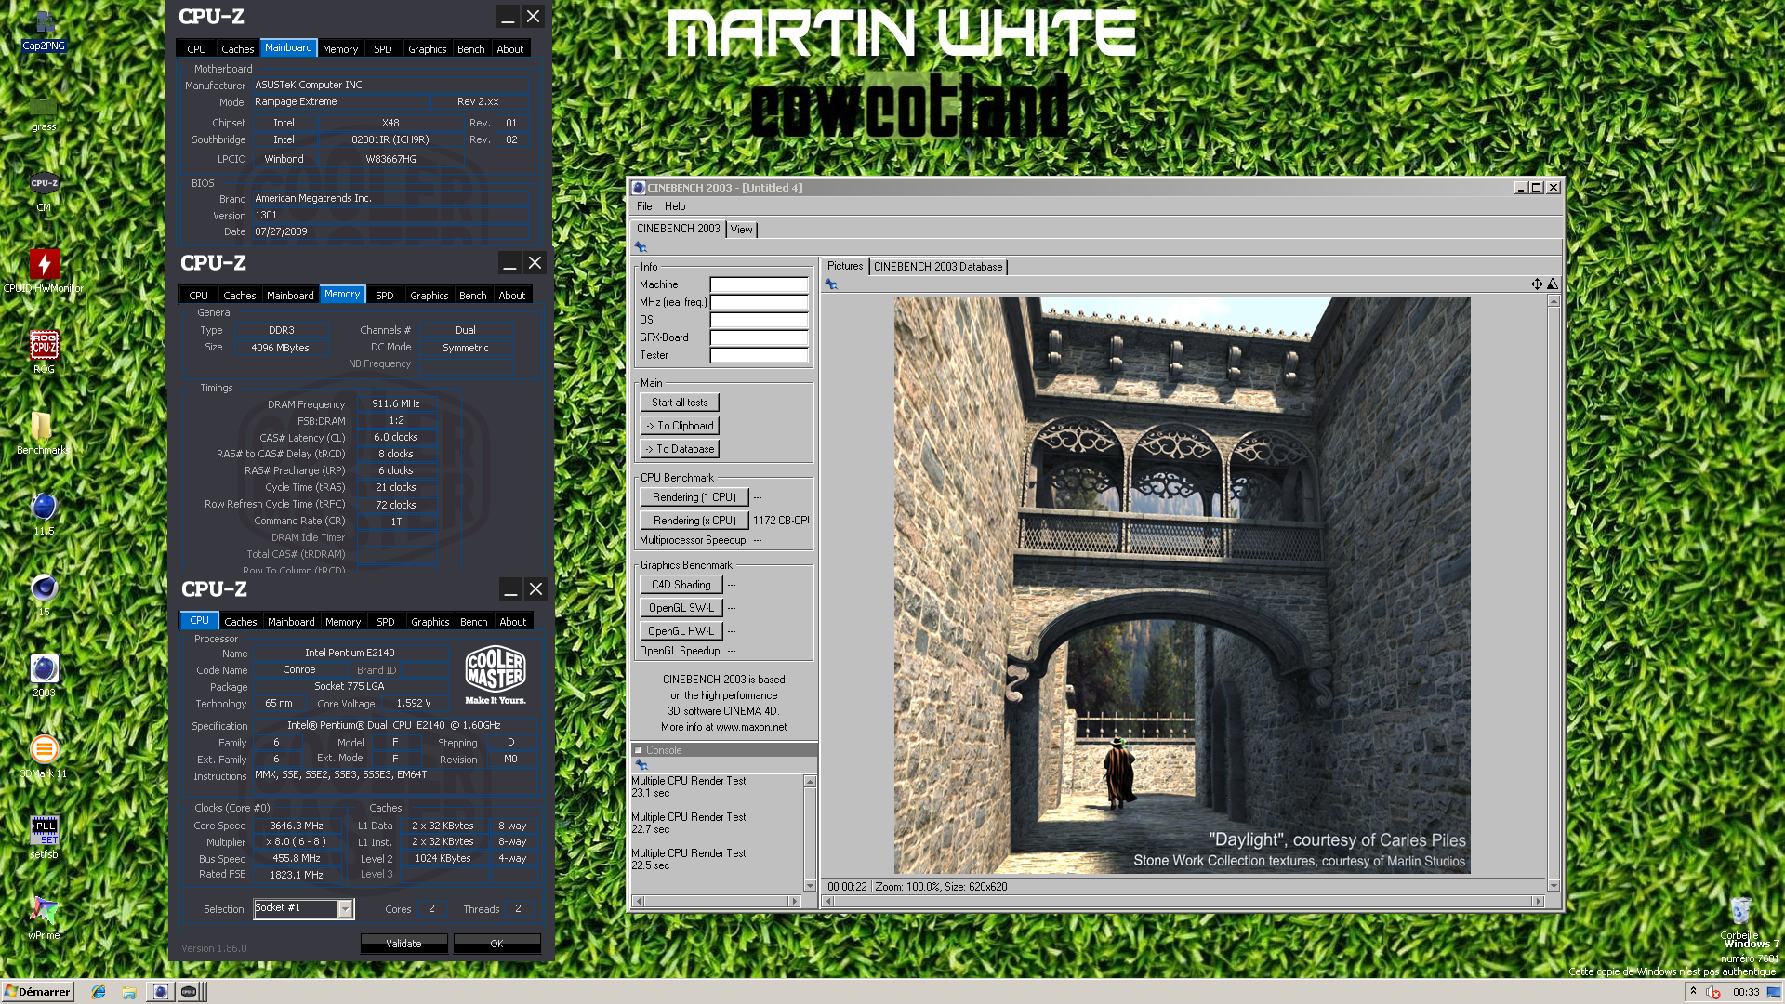The height and width of the screenshot is (1004, 1785).
Task: Open the Help menu in Cinebench
Action: point(675,206)
